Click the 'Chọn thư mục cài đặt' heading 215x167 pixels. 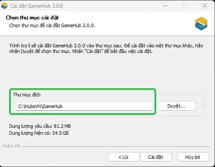(x=32, y=18)
